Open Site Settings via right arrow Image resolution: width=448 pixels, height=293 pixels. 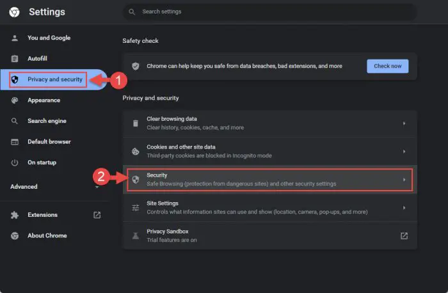coord(404,208)
